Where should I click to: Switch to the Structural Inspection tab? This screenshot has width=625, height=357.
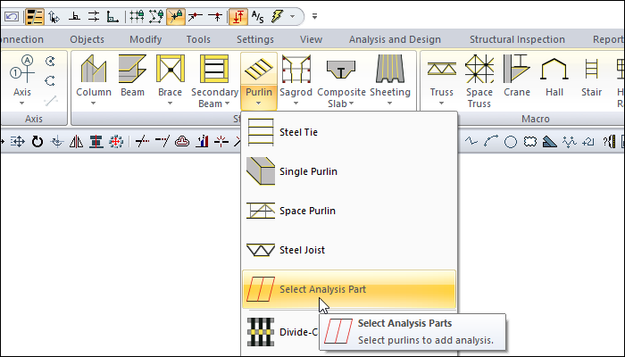(x=517, y=39)
